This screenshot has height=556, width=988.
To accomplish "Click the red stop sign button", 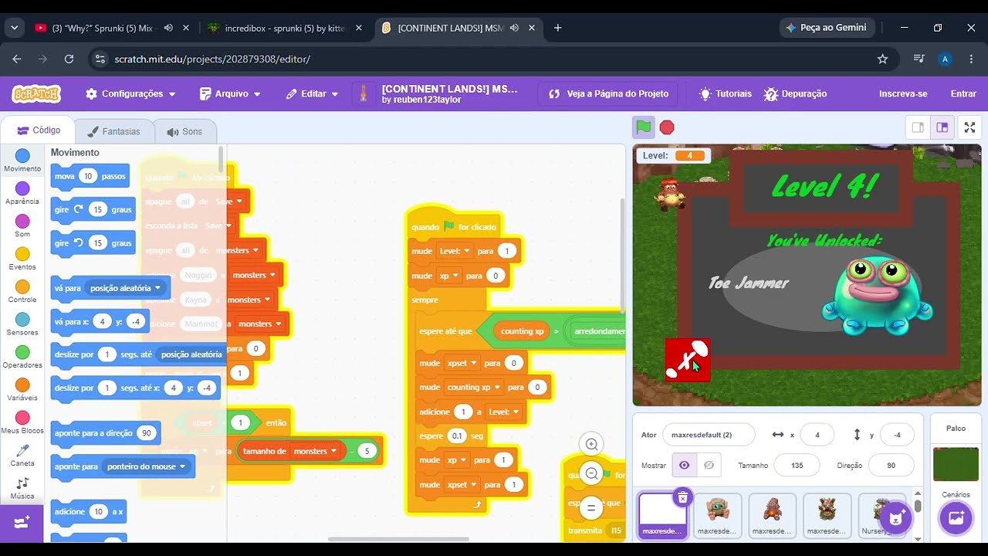I will pyautogui.click(x=667, y=127).
